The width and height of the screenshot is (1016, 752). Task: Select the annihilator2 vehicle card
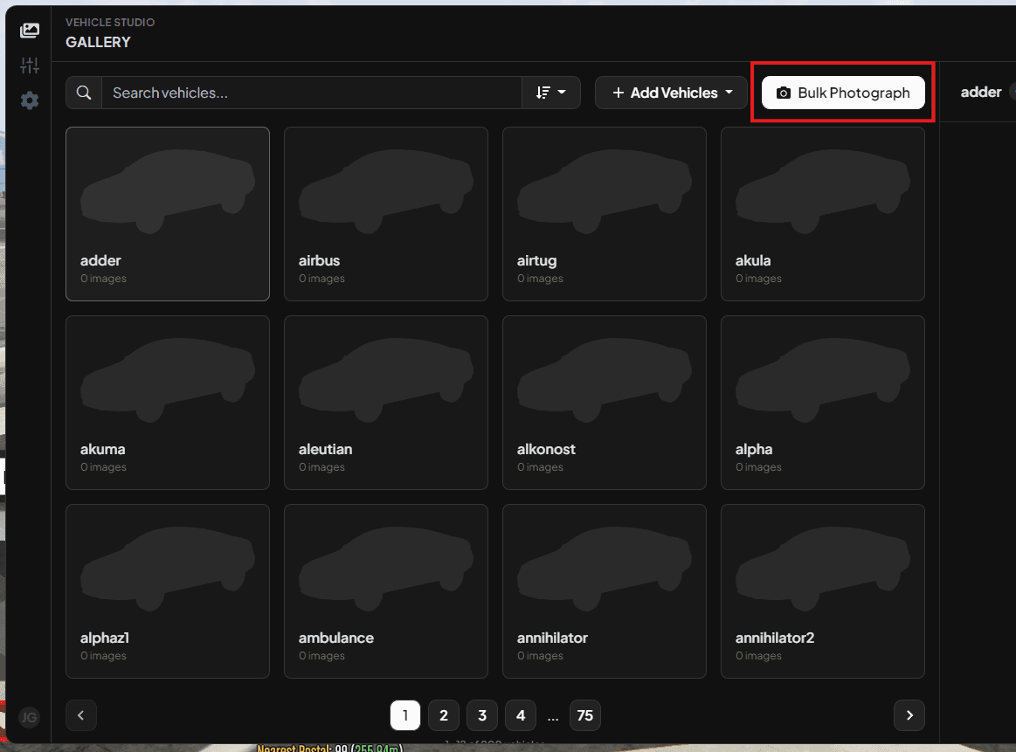pyautogui.click(x=823, y=591)
